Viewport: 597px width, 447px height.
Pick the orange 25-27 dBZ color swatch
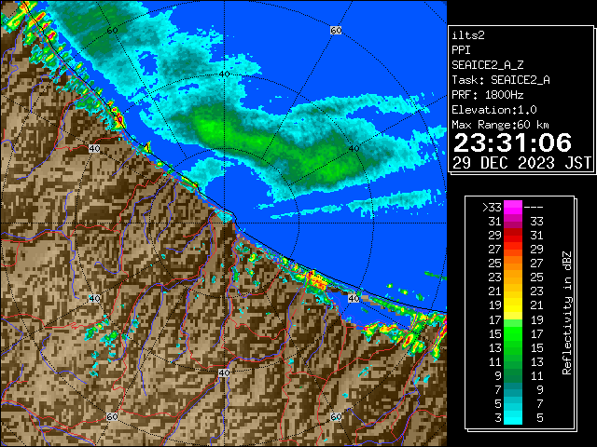click(x=513, y=264)
